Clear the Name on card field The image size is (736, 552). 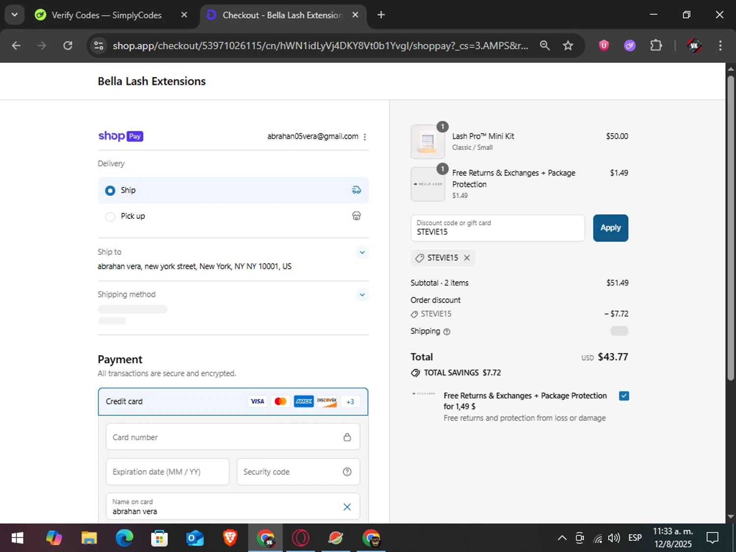pyautogui.click(x=347, y=507)
